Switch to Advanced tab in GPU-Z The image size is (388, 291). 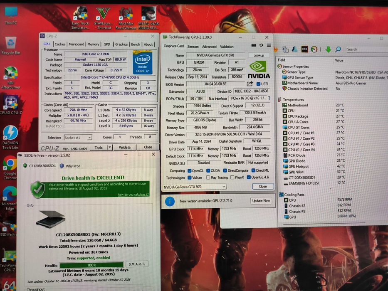[x=209, y=47]
